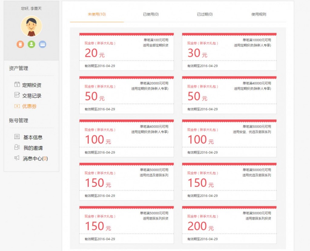The width and height of the screenshot is (310, 251).
Task: Open the 账号管理 section header
Action: [x=18, y=120]
